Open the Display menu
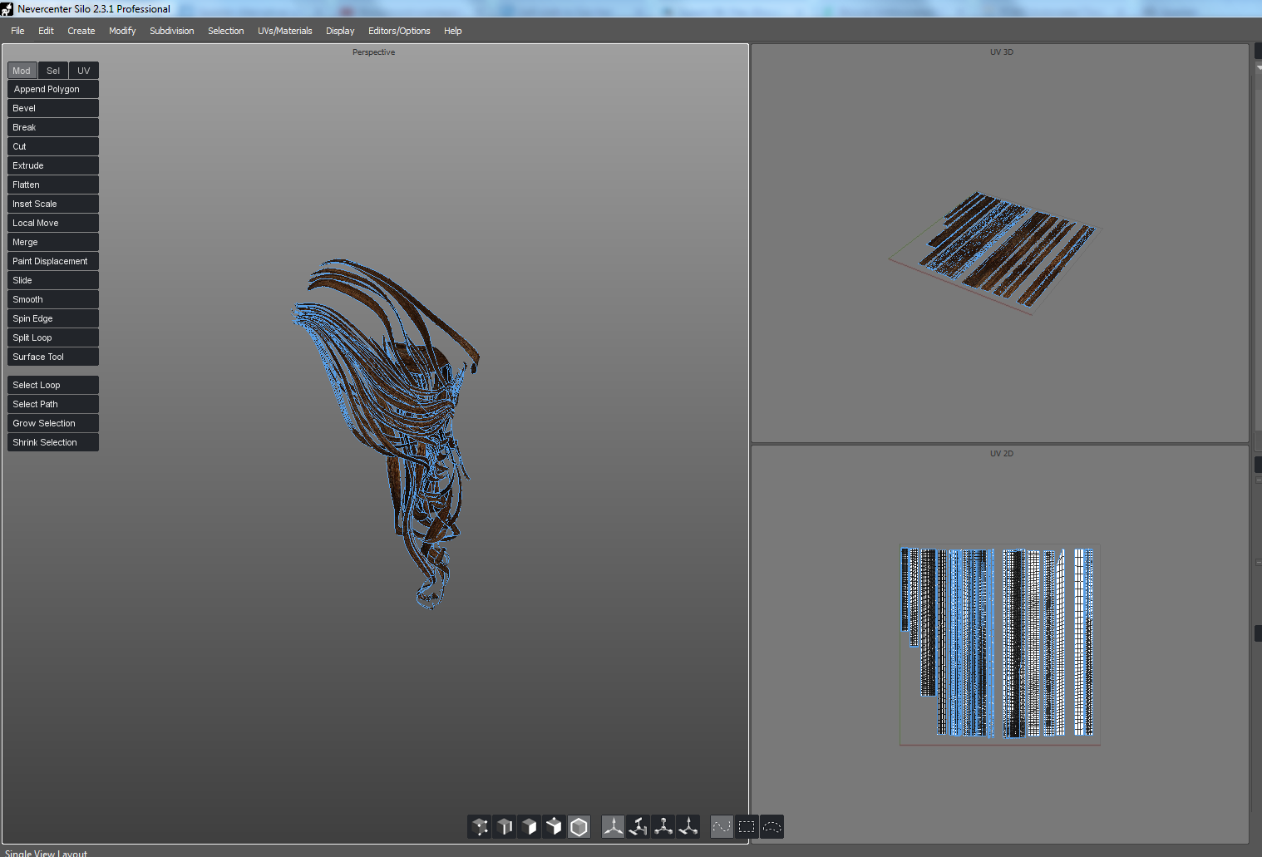Viewport: 1262px width, 857px height. pos(340,31)
